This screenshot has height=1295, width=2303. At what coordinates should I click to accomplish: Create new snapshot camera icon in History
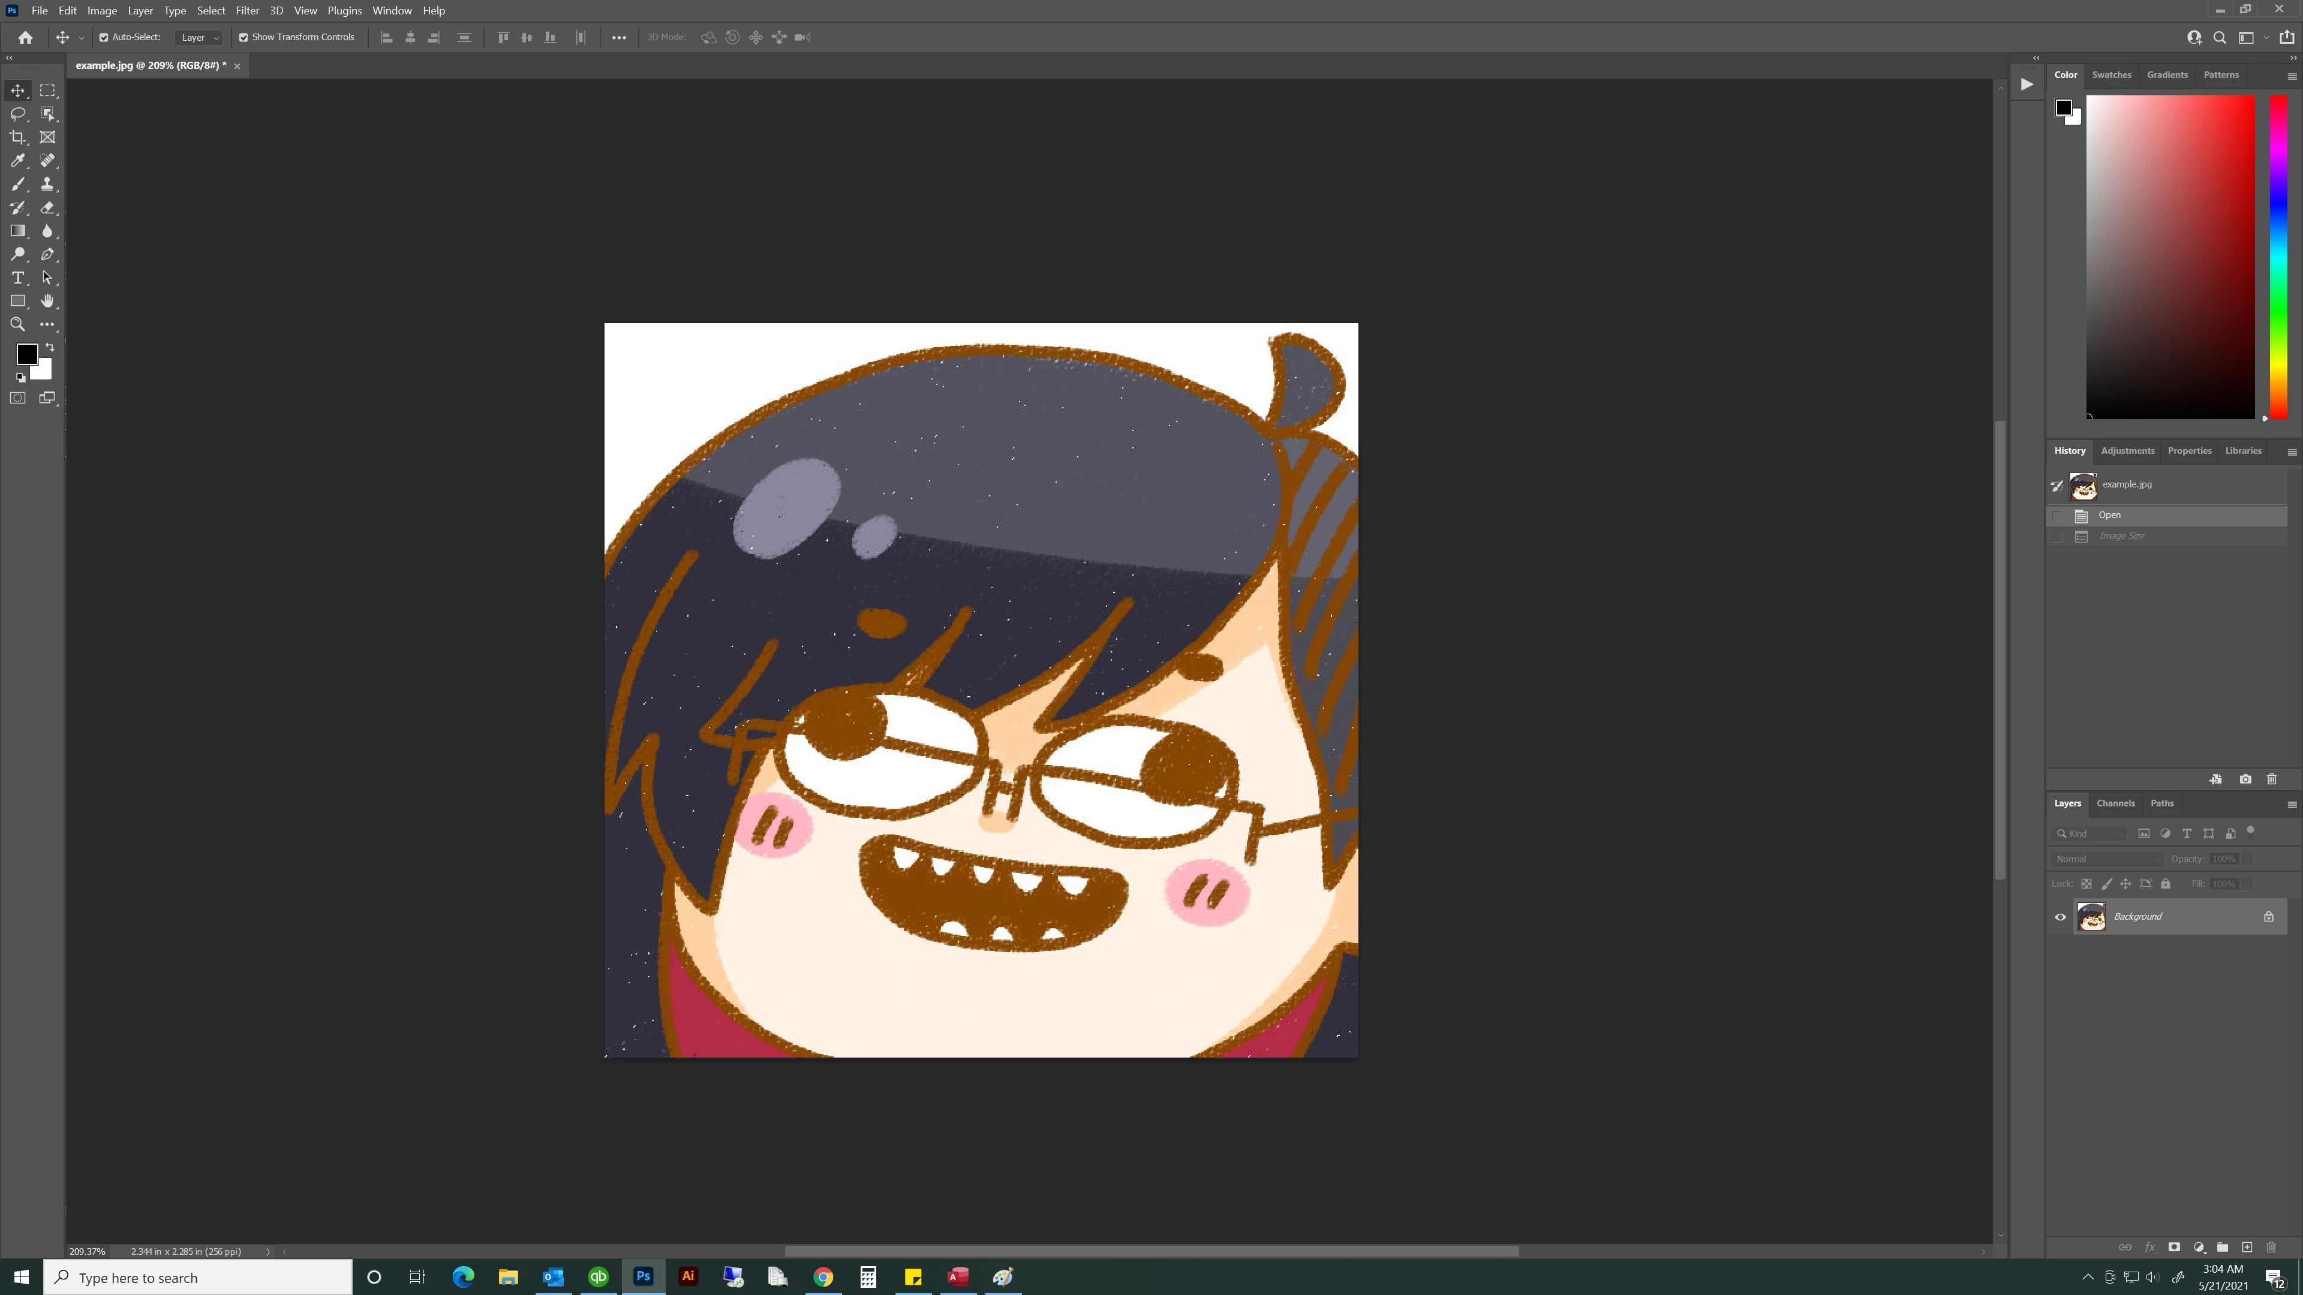pyautogui.click(x=2245, y=779)
